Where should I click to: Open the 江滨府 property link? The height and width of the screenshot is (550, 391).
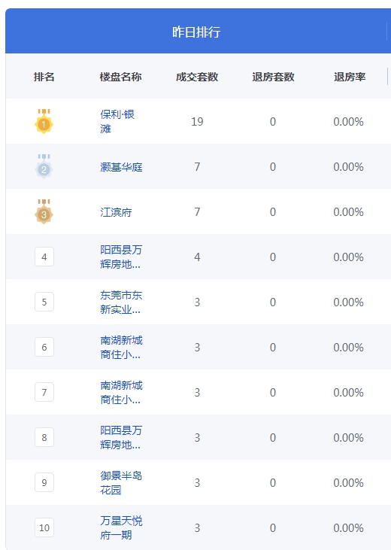(116, 212)
